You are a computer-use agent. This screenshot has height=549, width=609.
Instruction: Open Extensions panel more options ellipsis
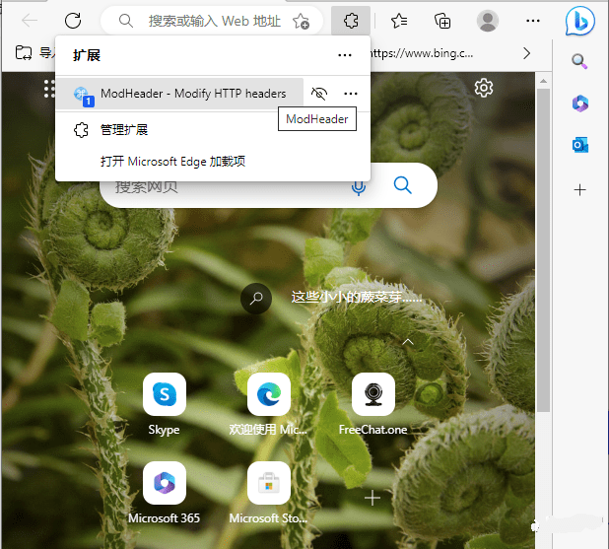click(x=344, y=56)
